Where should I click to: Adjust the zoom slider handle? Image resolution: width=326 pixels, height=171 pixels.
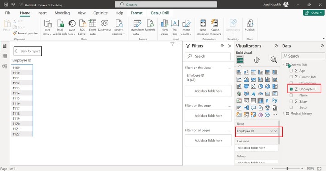(x=287, y=168)
